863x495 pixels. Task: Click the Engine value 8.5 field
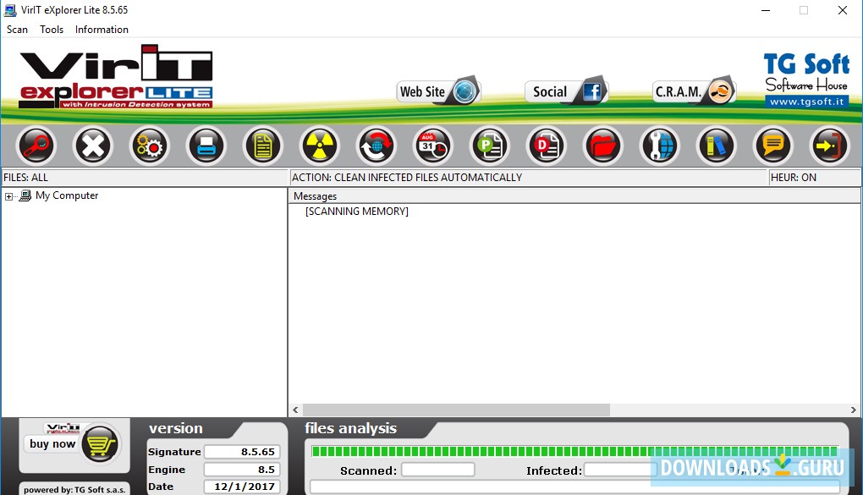[242, 469]
